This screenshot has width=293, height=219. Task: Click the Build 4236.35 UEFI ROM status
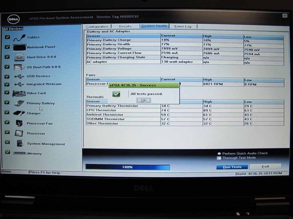259,174
